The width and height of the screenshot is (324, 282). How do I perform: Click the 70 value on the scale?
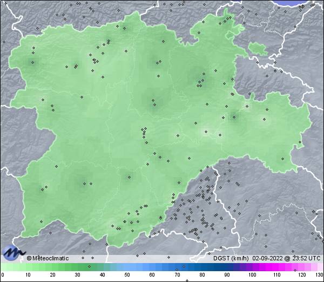point(177,275)
